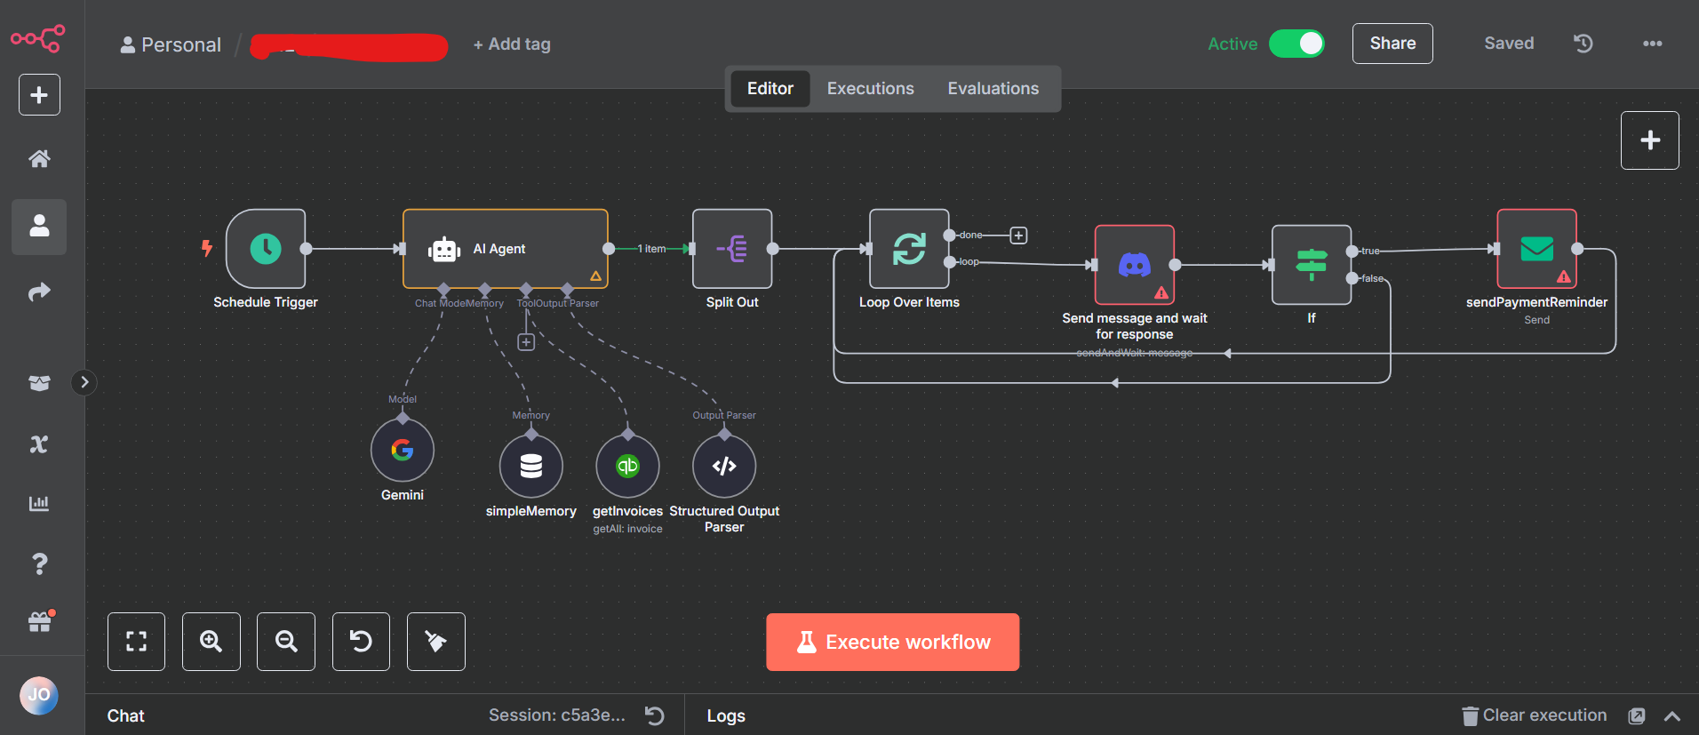Open the help question mark icon

(x=39, y=563)
